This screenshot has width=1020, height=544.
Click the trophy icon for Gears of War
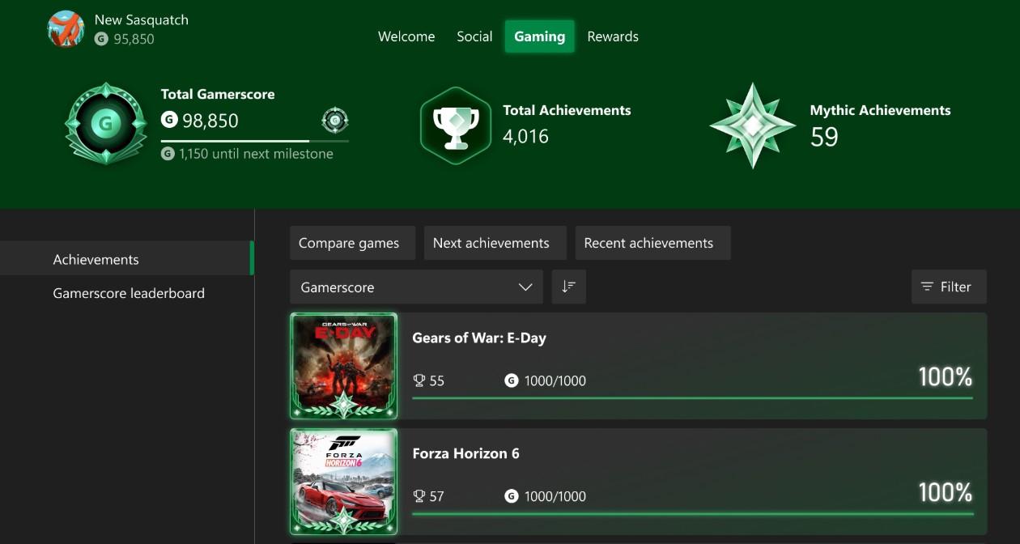coord(419,380)
